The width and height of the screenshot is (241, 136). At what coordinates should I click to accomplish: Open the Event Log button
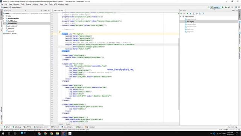[233, 127]
